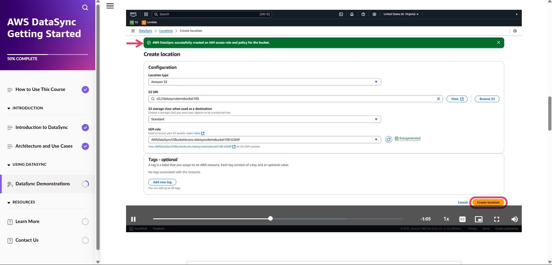The height and width of the screenshot is (265, 552).
Task: Open S3 shortcut in favorites bar
Action: click(x=134, y=22)
